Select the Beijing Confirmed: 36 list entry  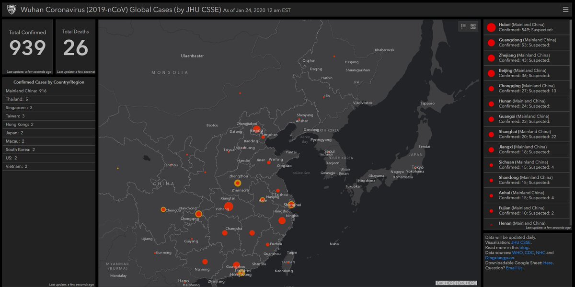526,73
